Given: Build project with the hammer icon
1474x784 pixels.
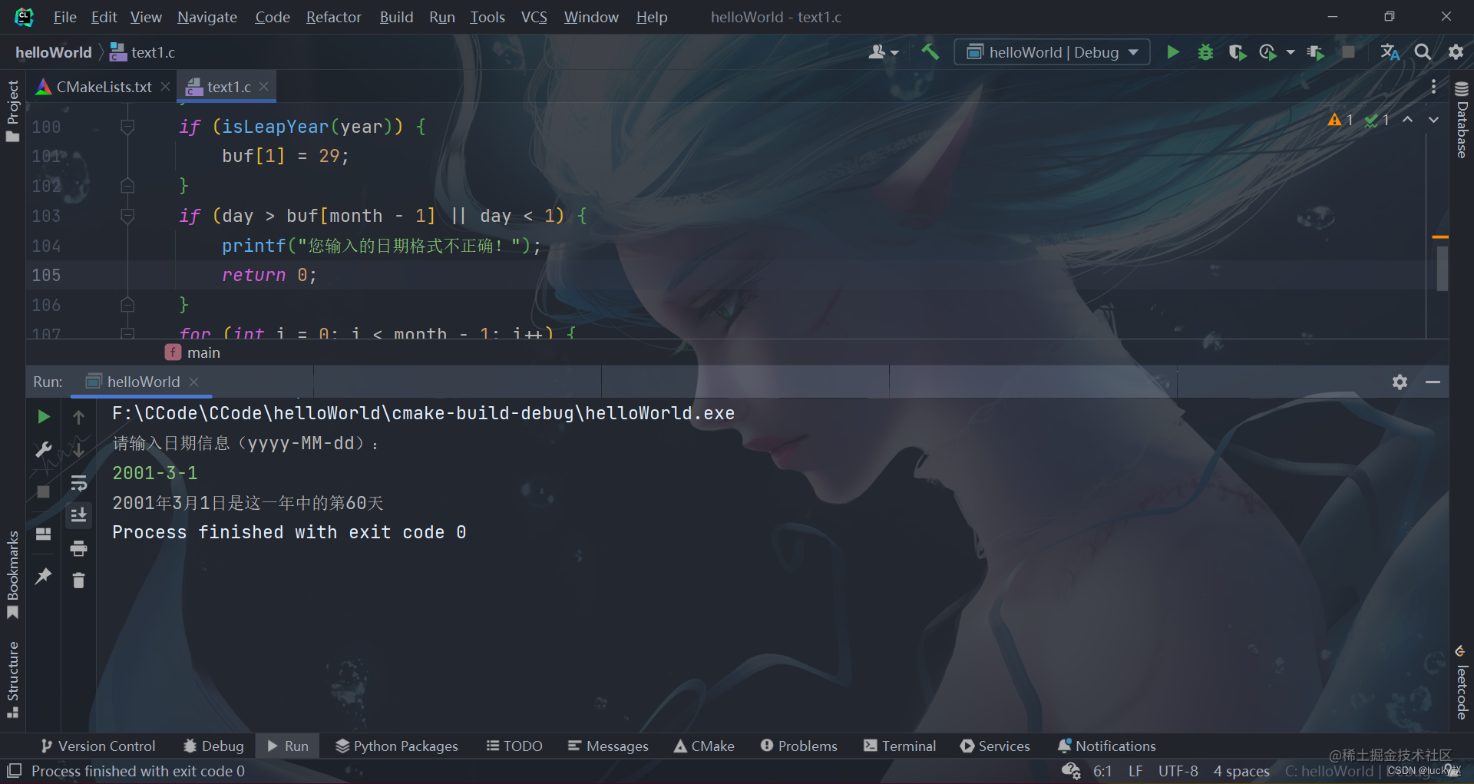Looking at the screenshot, I should [930, 52].
